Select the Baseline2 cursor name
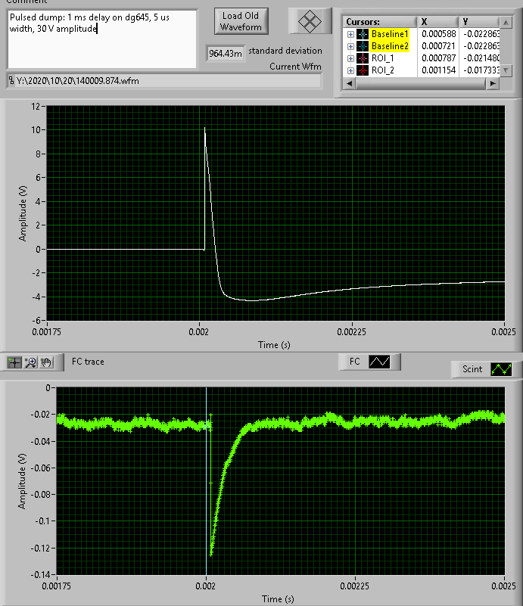523x606 pixels. click(390, 46)
